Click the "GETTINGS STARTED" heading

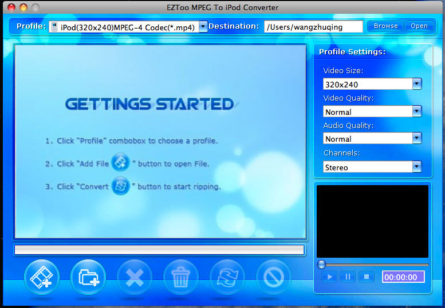(x=149, y=104)
